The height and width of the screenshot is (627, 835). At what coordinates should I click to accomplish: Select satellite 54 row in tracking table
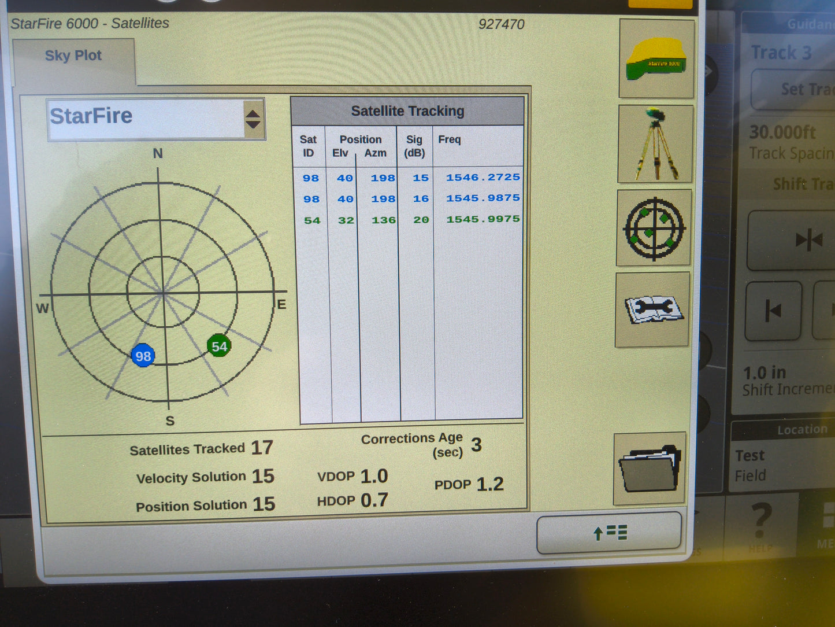point(411,219)
